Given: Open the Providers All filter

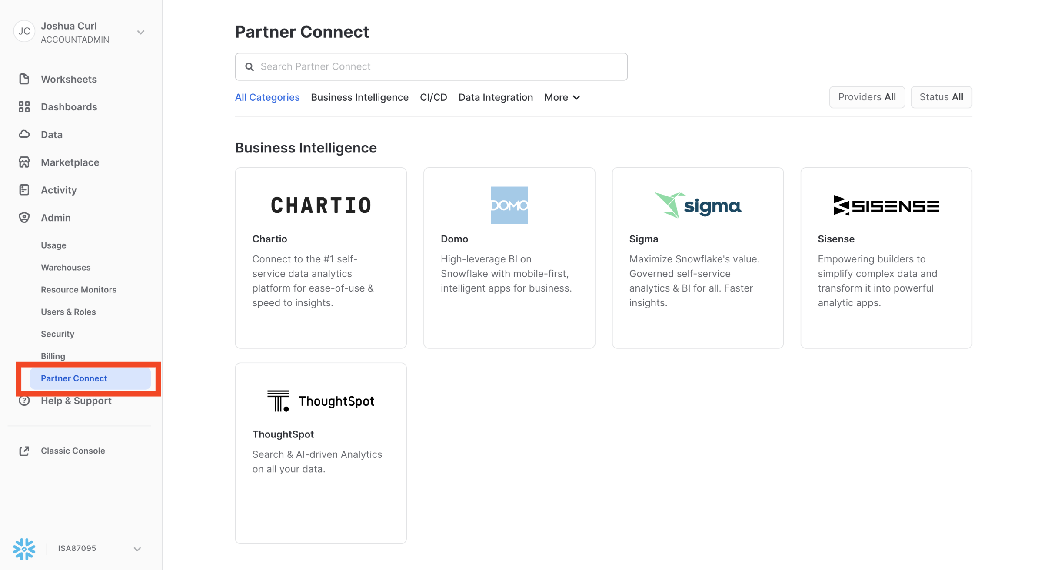Looking at the screenshot, I should pyautogui.click(x=866, y=97).
